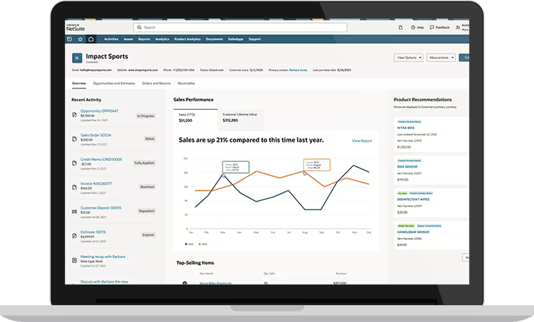Viewport: 534px width, 322px height.
Task: Click the Expired status badge
Action: pos(148,235)
